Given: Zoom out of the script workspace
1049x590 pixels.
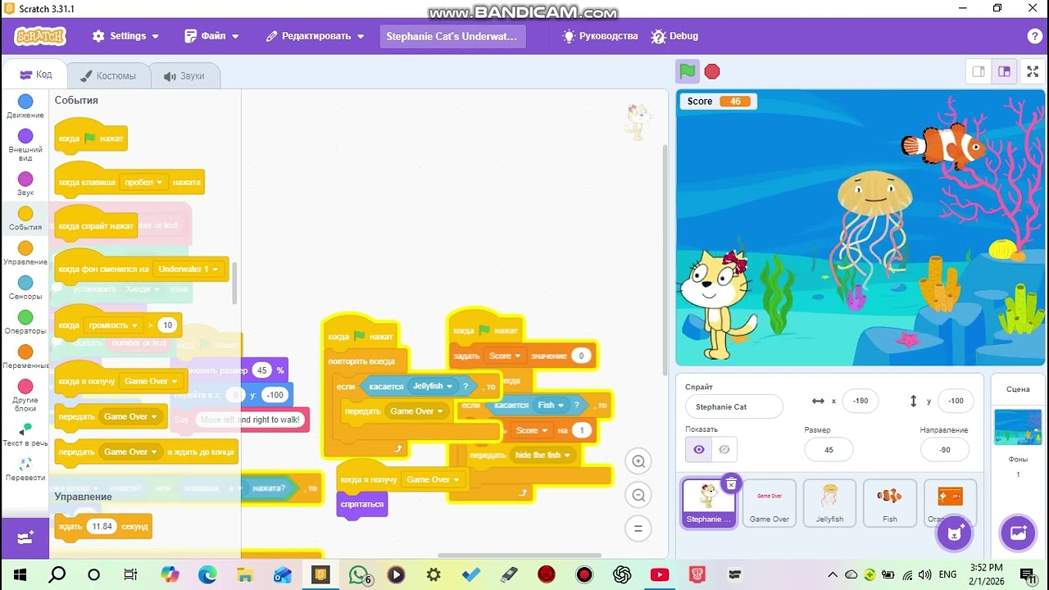Looking at the screenshot, I should point(638,494).
